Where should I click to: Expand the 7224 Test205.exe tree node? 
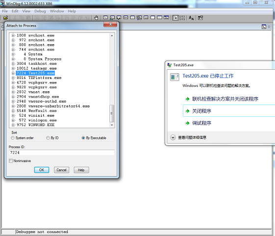(13, 73)
